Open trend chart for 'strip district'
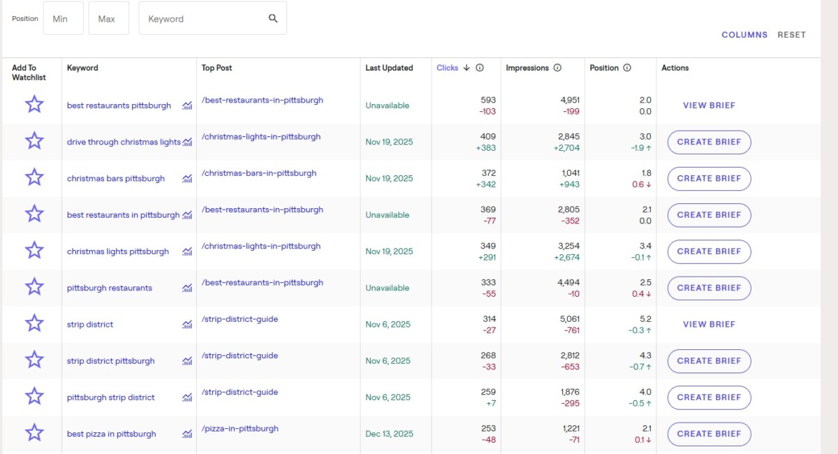Image resolution: width=838 pixels, height=454 pixels. [x=186, y=324]
